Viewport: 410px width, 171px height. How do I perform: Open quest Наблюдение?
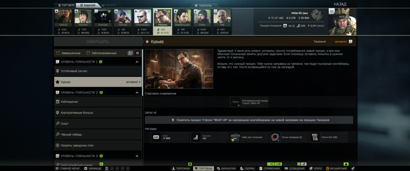(x=98, y=102)
